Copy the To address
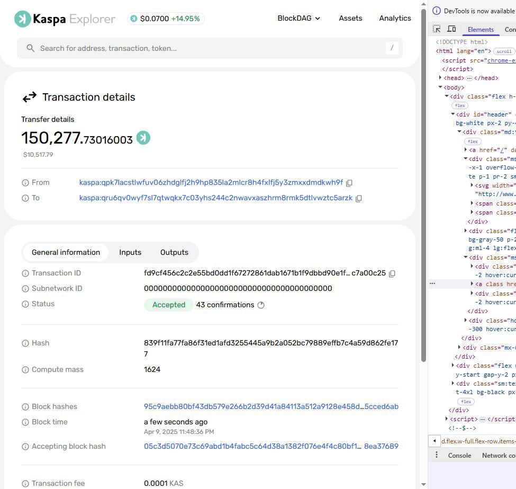 358,198
